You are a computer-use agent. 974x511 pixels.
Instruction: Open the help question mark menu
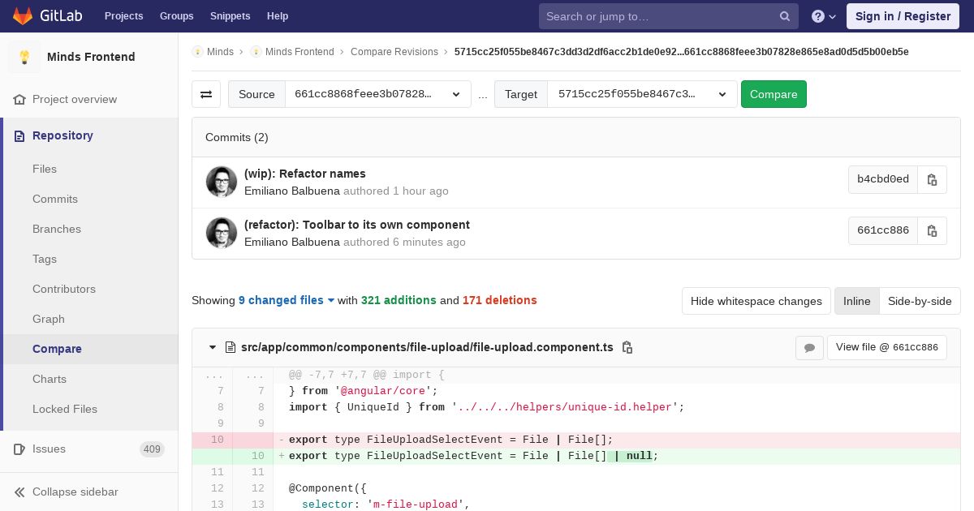pyautogui.click(x=824, y=16)
